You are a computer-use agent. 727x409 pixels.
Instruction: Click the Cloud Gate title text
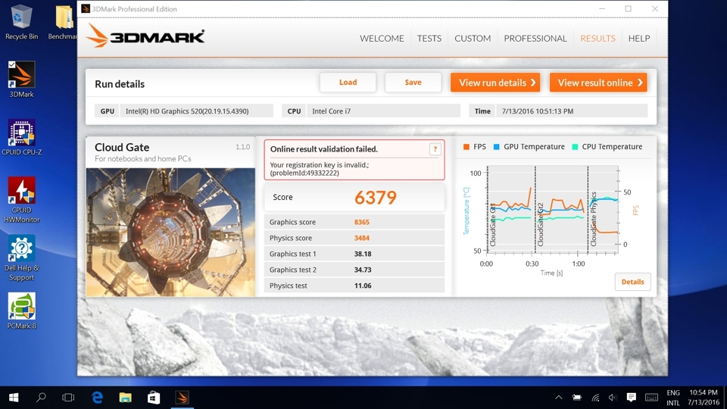(x=122, y=148)
